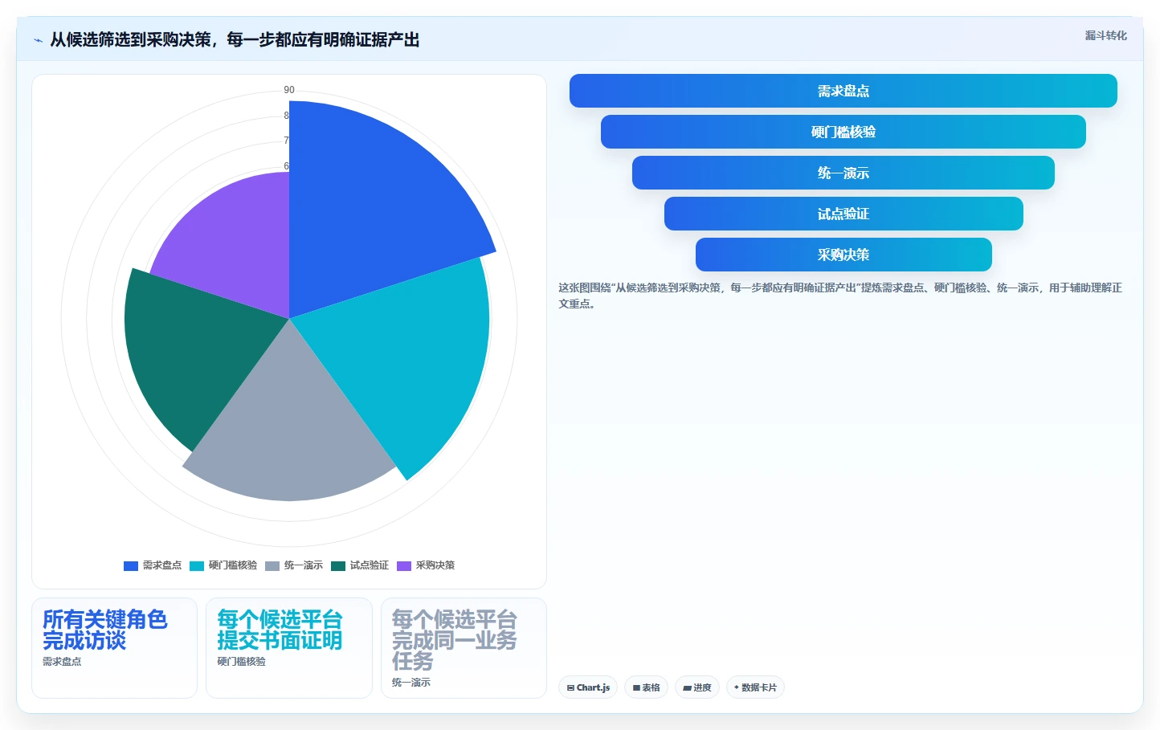The width and height of the screenshot is (1160, 730).
Task: Select the 硬门槛核验 funnel bar
Action: 843,132
